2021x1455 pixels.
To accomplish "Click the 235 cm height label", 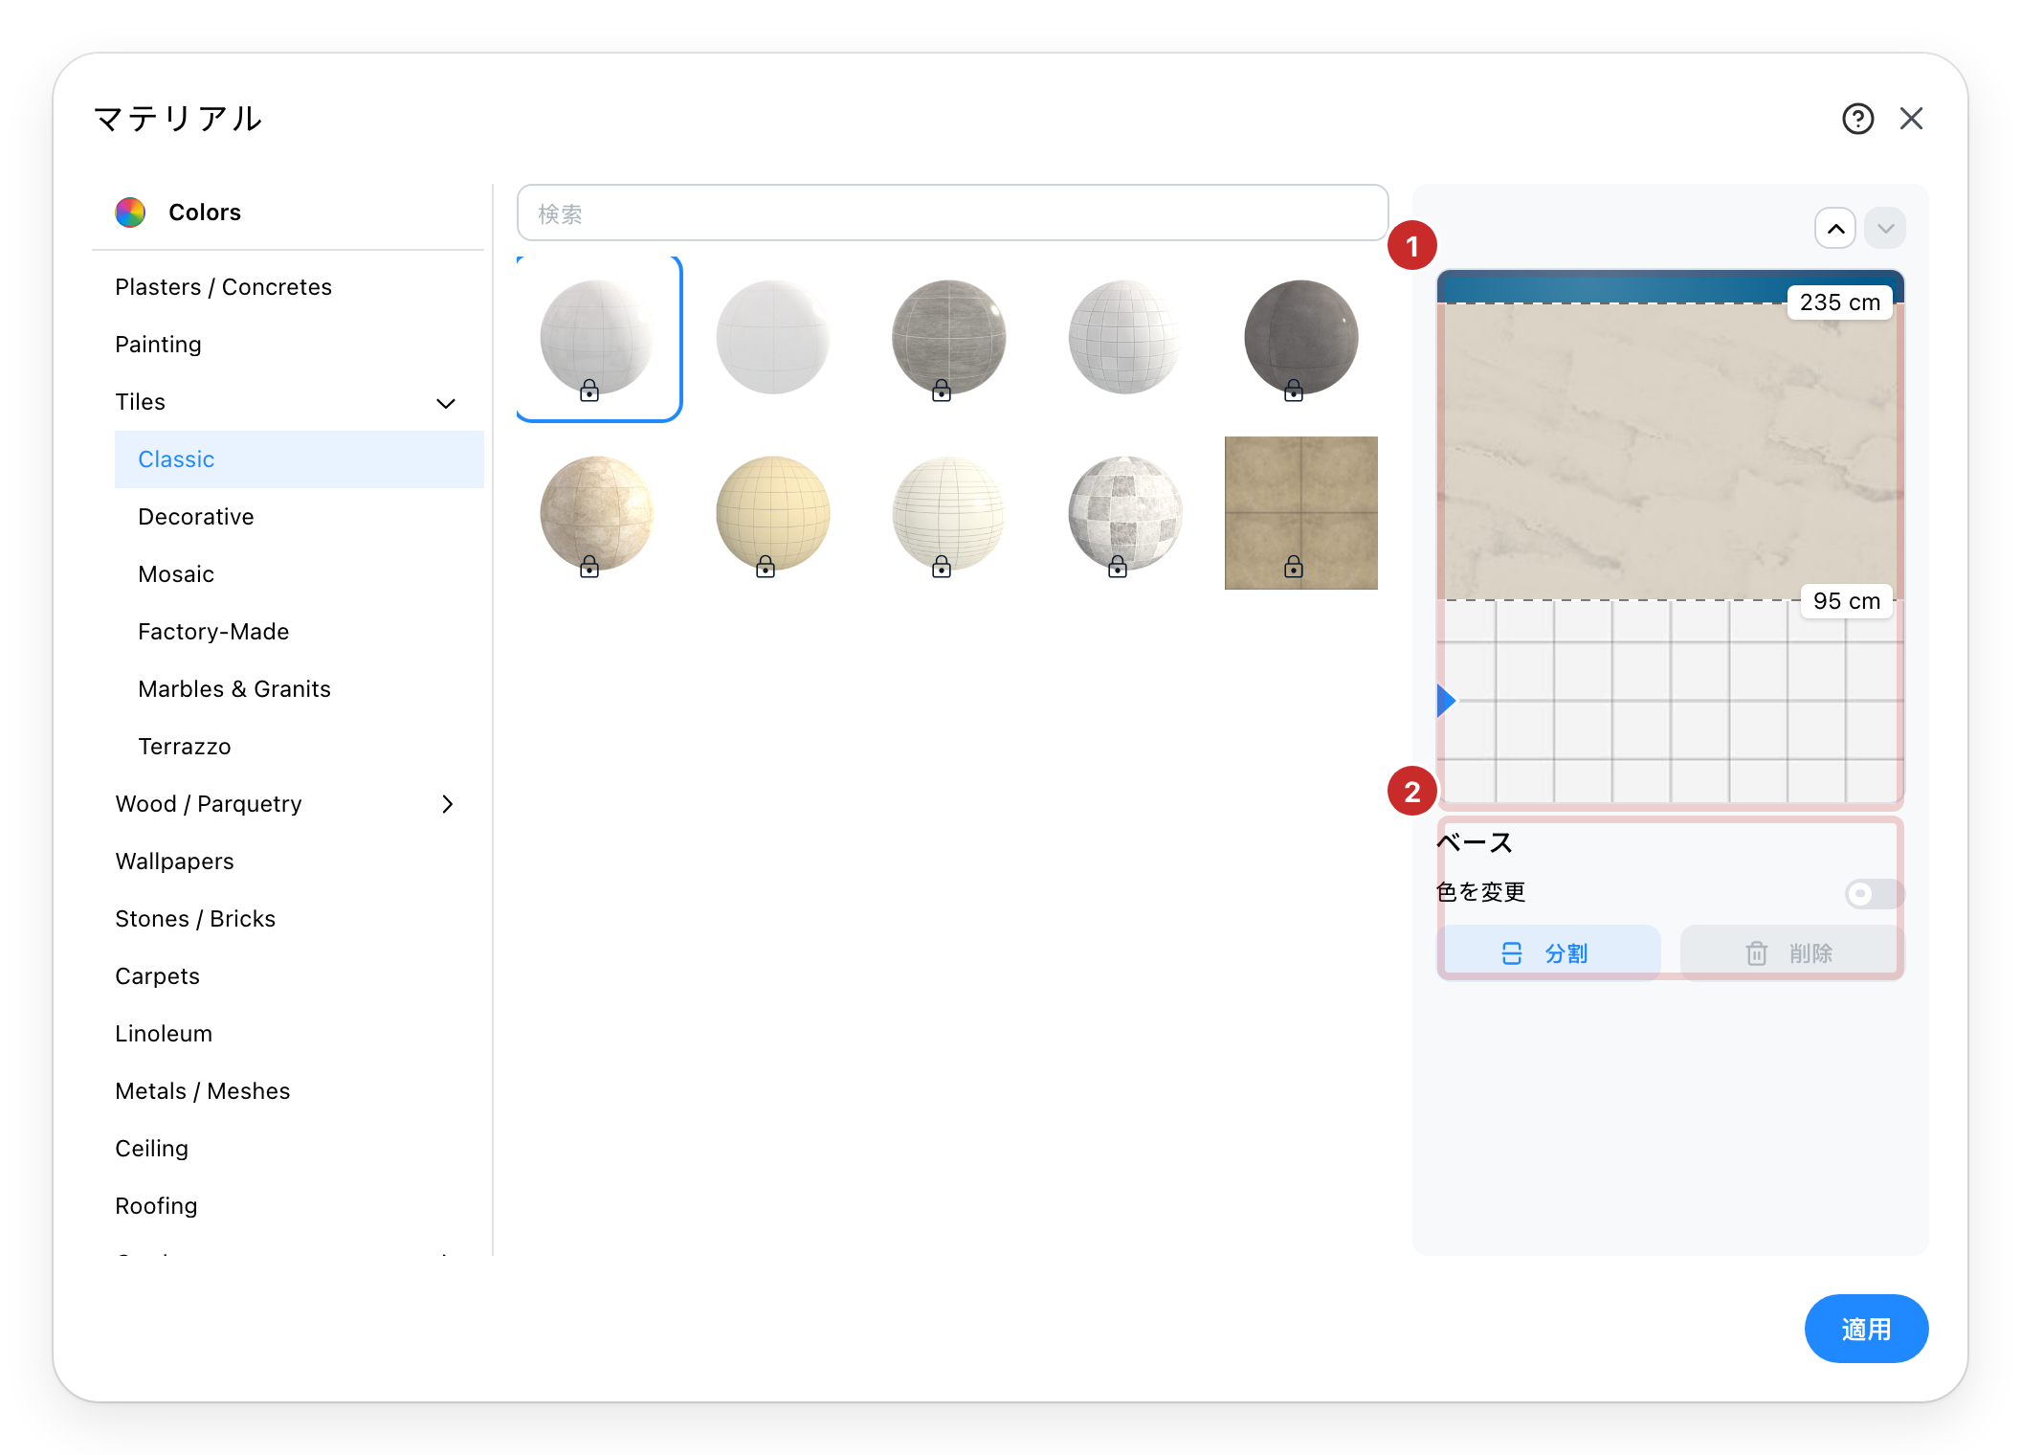I will (1839, 302).
